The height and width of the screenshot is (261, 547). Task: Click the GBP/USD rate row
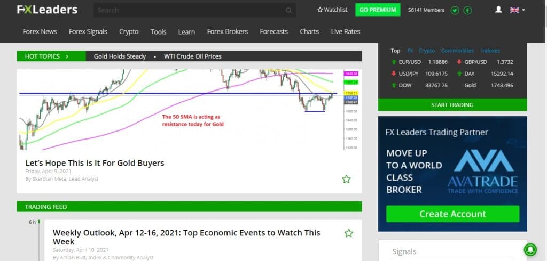(x=485, y=62)
